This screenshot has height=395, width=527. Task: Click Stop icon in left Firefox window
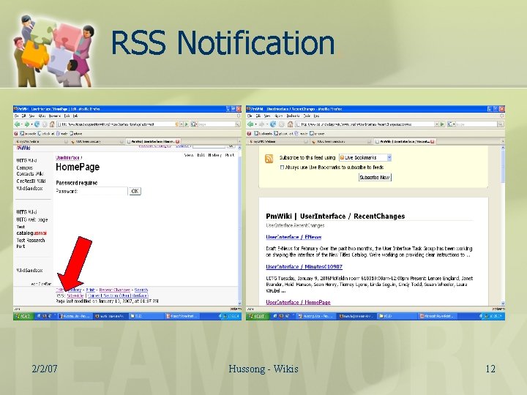[45, 124]
